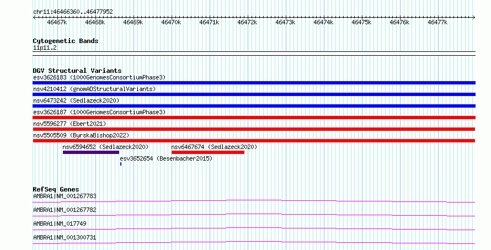
Task: Click label nsv4210412 (gnomADStructuralVariants)
Action: tap(94, 89)
